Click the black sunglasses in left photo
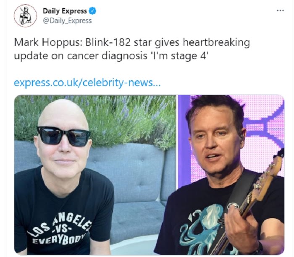Screen dimensions: 294x257 [64, 136]
